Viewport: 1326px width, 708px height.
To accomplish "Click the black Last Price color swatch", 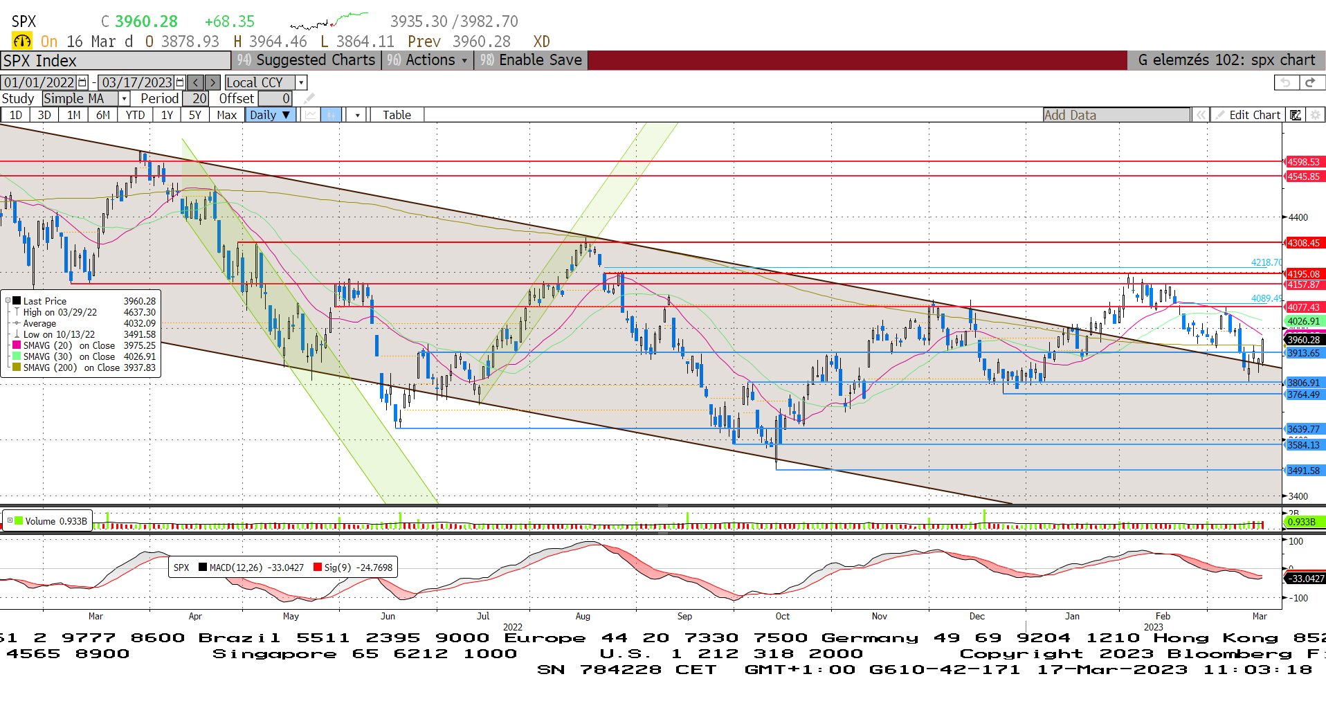I will 17,300.
